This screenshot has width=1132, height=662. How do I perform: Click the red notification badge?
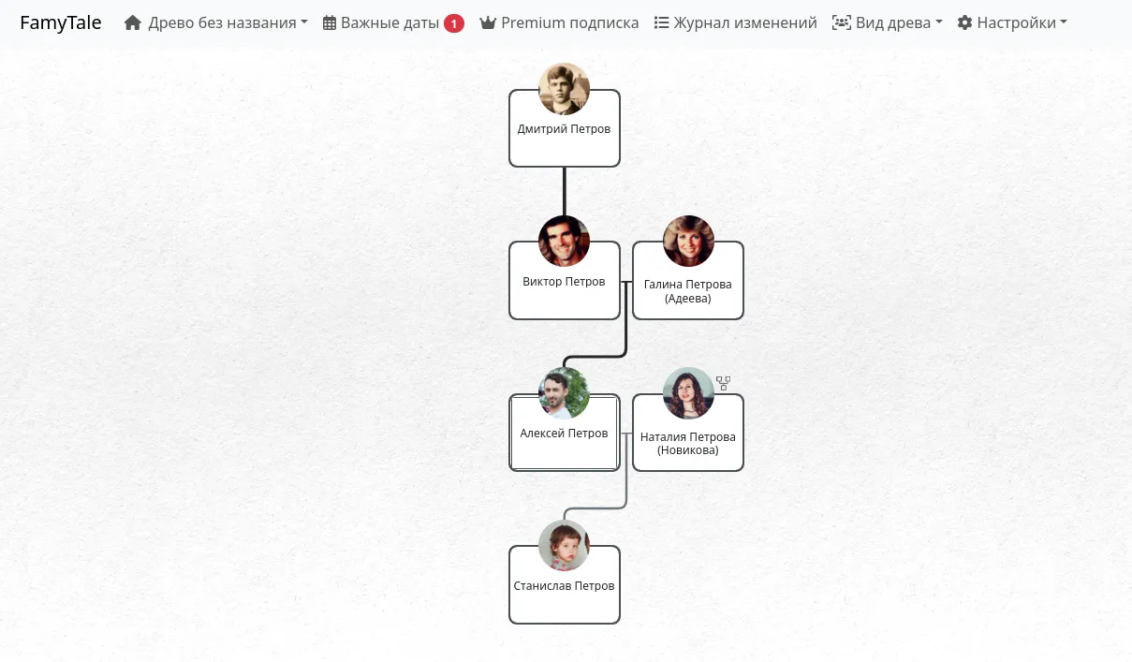click(x=454, y=23)
